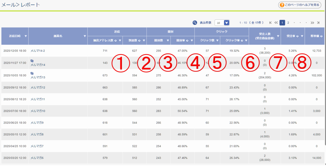
Task: Click the icon above メルマガ14 name
Action: (32, 60)
